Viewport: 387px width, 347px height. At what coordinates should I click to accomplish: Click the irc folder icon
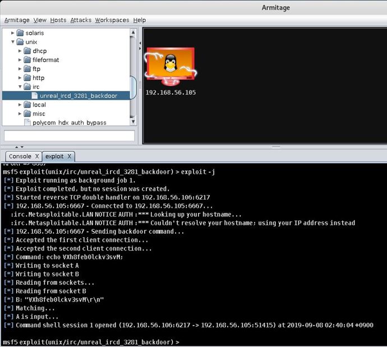click(27, 86)
